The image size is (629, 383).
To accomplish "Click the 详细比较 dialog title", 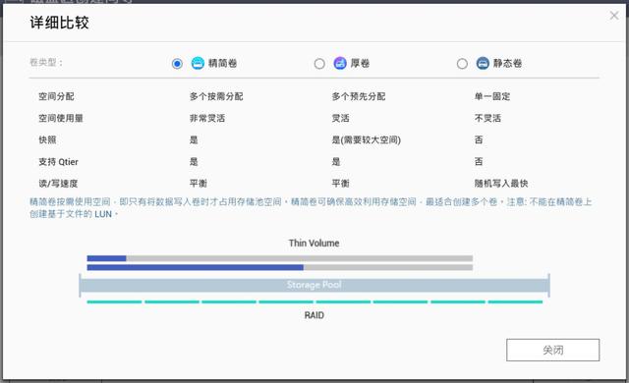I will click(x=59, y=23).
